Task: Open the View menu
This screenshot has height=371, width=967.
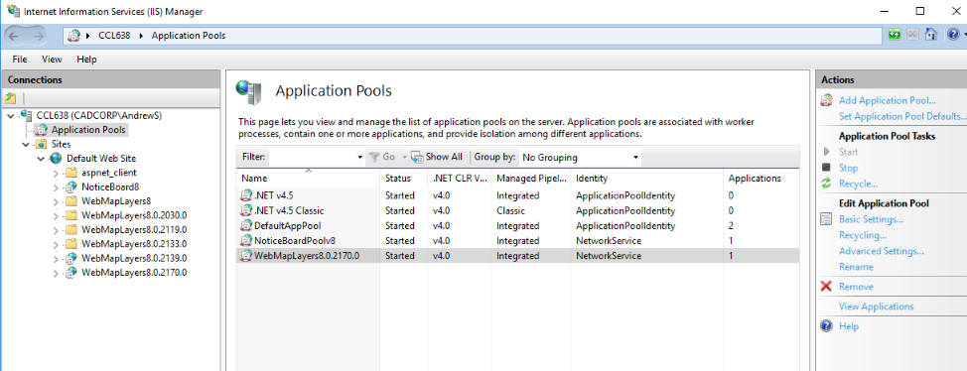Action: point(52,60)
